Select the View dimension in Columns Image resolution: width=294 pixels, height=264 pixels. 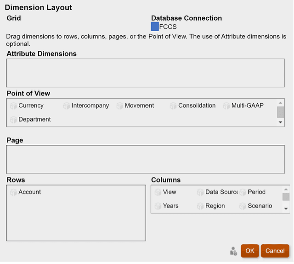coord(170,192)
